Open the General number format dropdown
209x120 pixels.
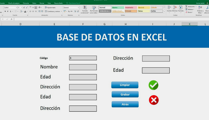tap(78, 8)
